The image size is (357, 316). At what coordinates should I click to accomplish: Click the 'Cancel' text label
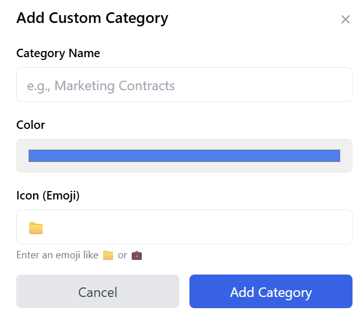[98, 292]
